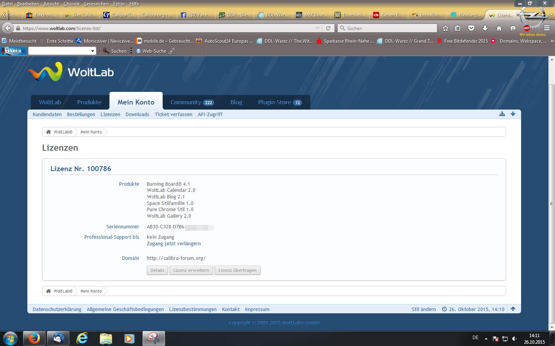Follow the 'Zugang jetzt verlängern' link
555x346 pixels.
[x=173, y=244]
